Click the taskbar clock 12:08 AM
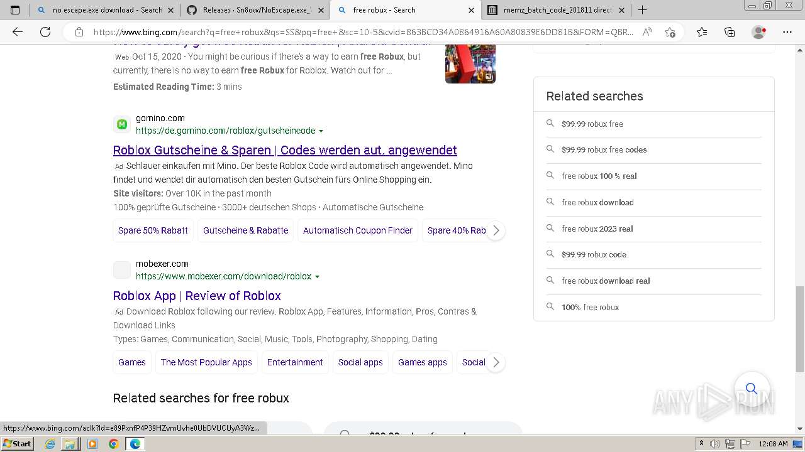Image resolution: width=805 pixels, height=452 pixels. click(x=773, y=444)
